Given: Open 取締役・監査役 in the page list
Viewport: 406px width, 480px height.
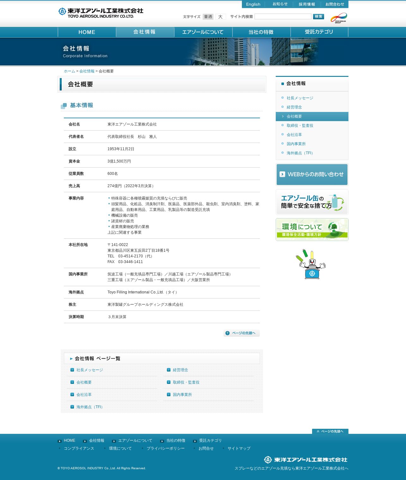Looking at the screenshot, I should (x=186, y=382).
